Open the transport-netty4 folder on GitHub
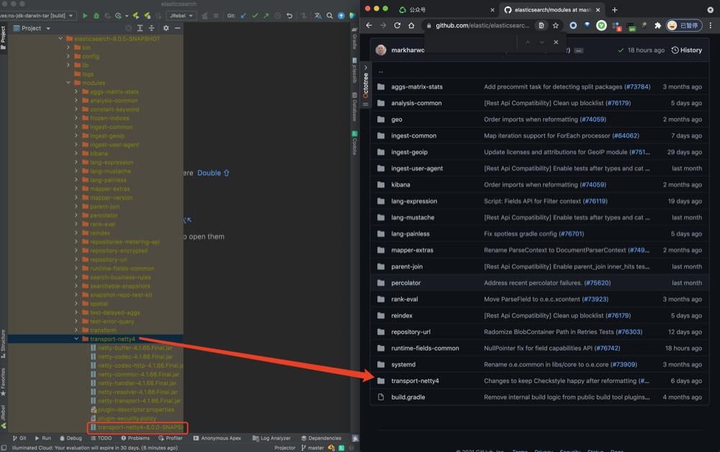 [x=415, y=381]
